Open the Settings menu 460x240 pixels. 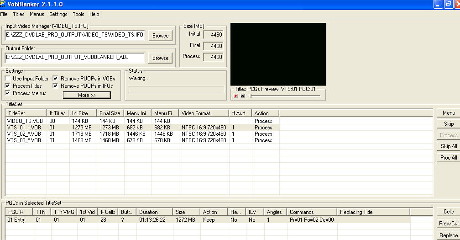[58, 14]
